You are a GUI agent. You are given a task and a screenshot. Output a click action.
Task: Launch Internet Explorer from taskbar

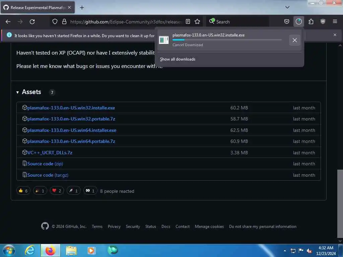point(29,250)
